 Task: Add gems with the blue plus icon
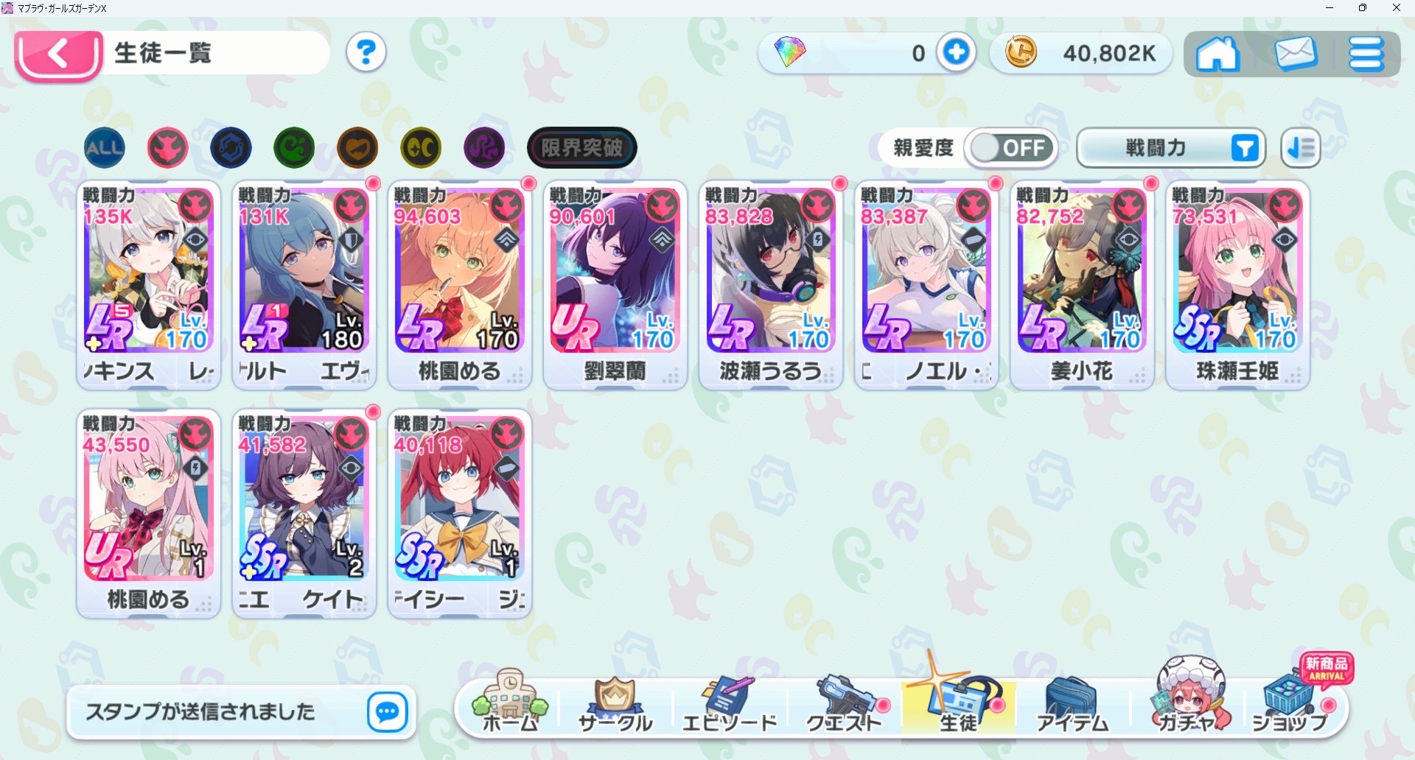coord(957,52)
